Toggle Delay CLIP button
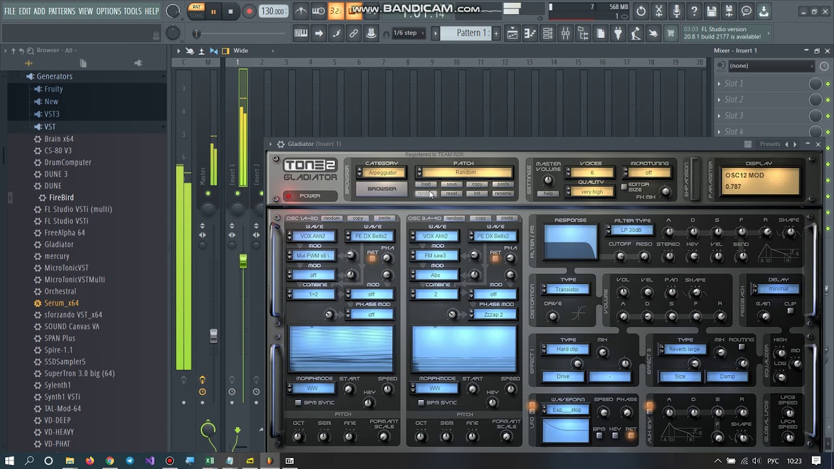This screenshot has height=469, width=834. 790,311
